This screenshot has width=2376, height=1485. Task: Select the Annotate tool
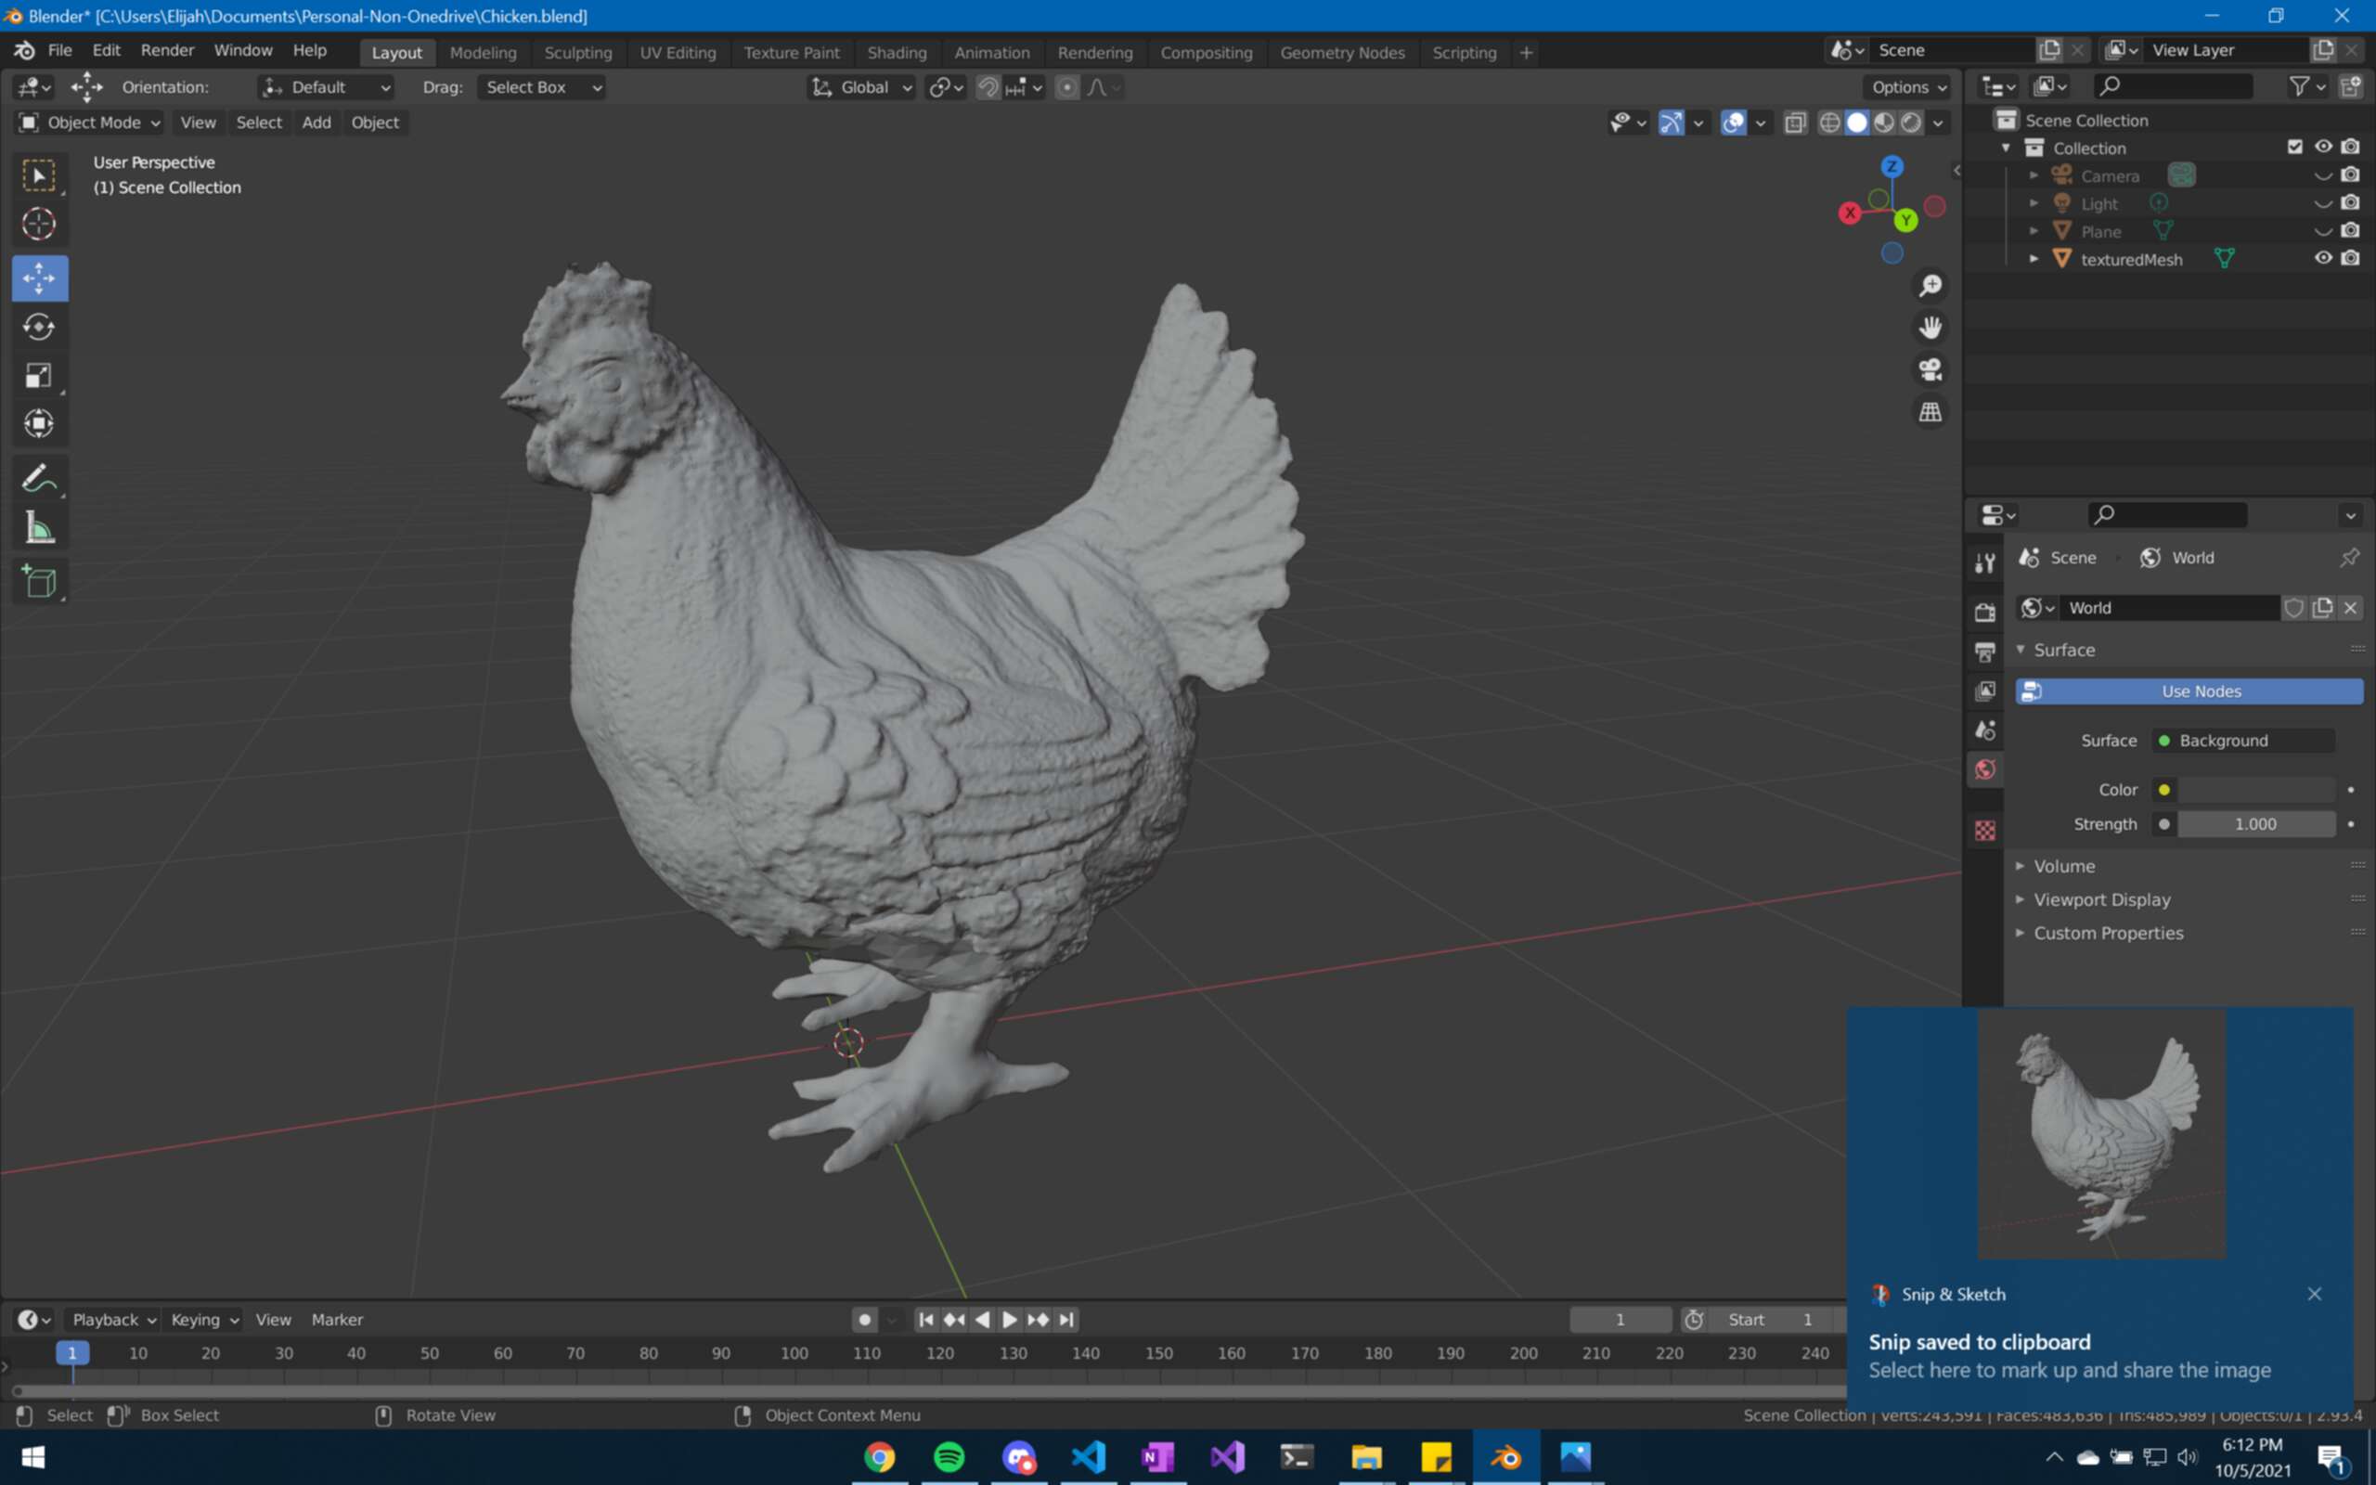(39, 479)
